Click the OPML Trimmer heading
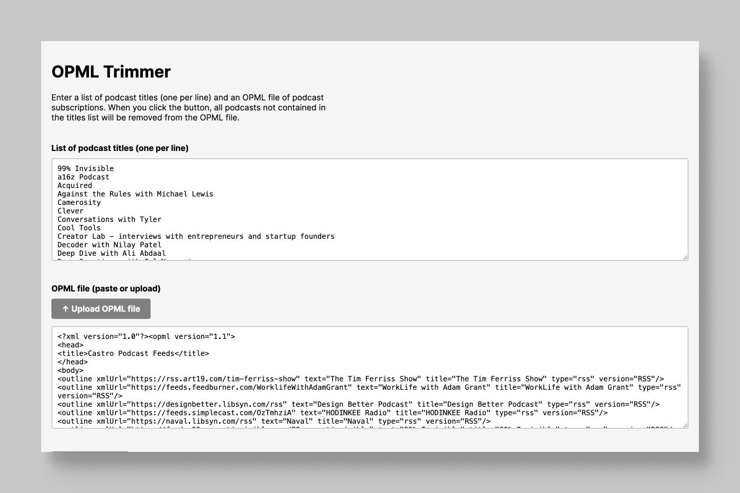 111,72
